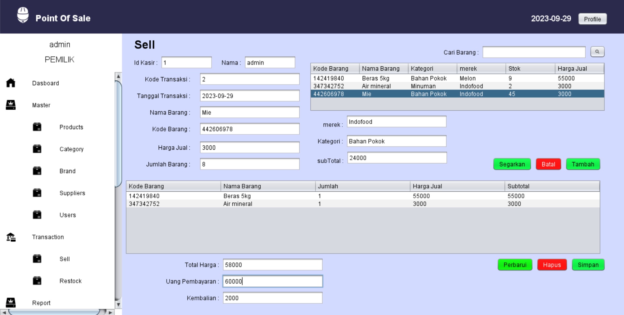Click the box icon next to Suppliers
Screen dimensions: 624x315
click(x=37, y=193)
